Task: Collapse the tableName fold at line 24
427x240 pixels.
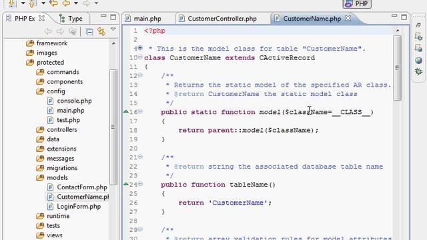Action: [x=140, y=184]
